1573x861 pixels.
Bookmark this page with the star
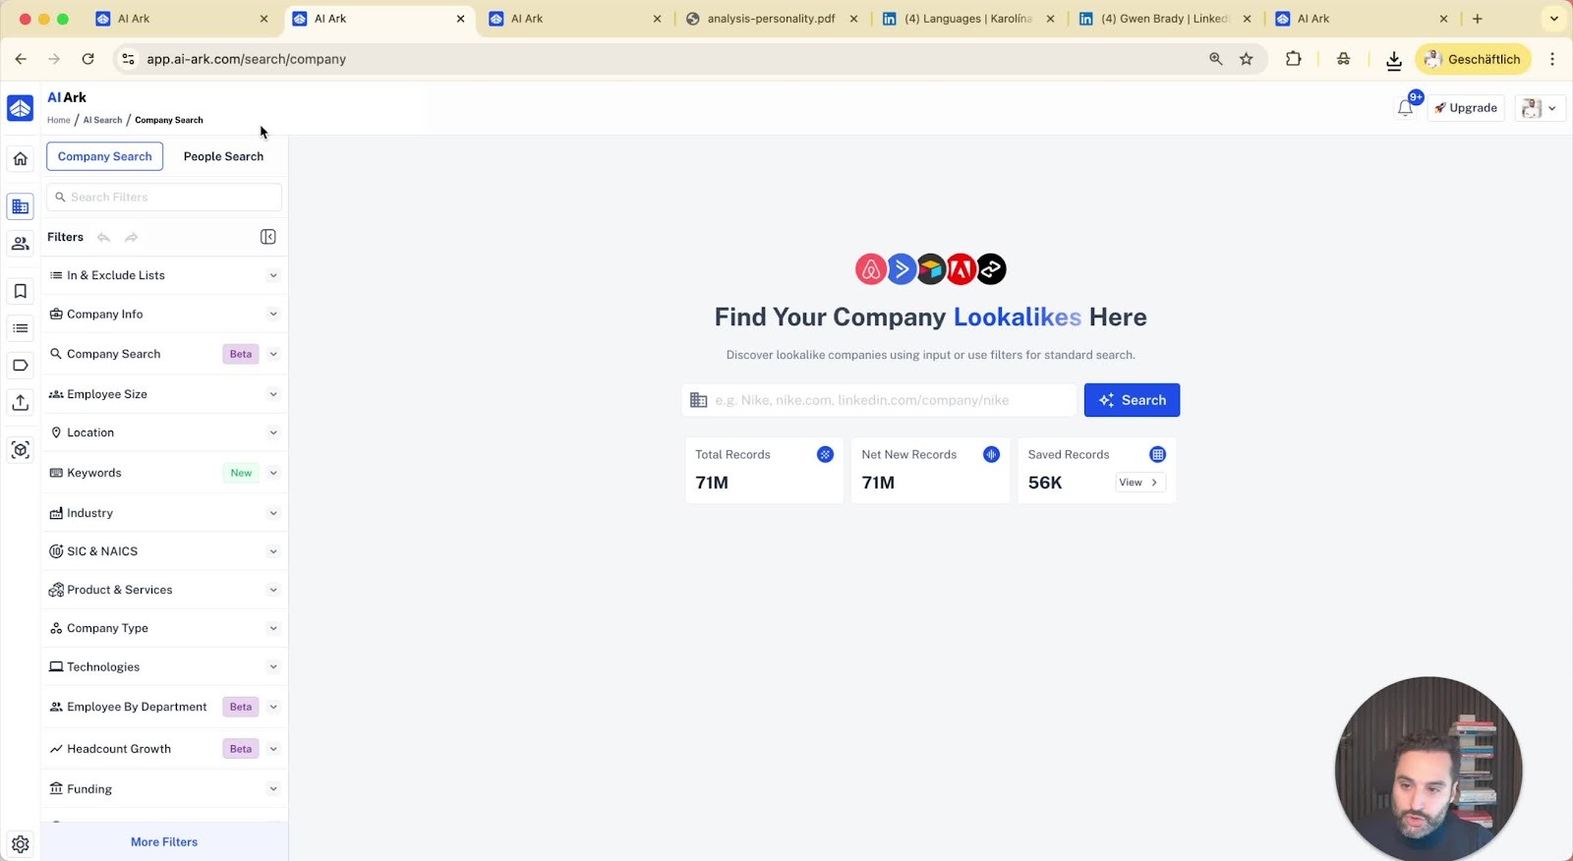pos(1247,59)
